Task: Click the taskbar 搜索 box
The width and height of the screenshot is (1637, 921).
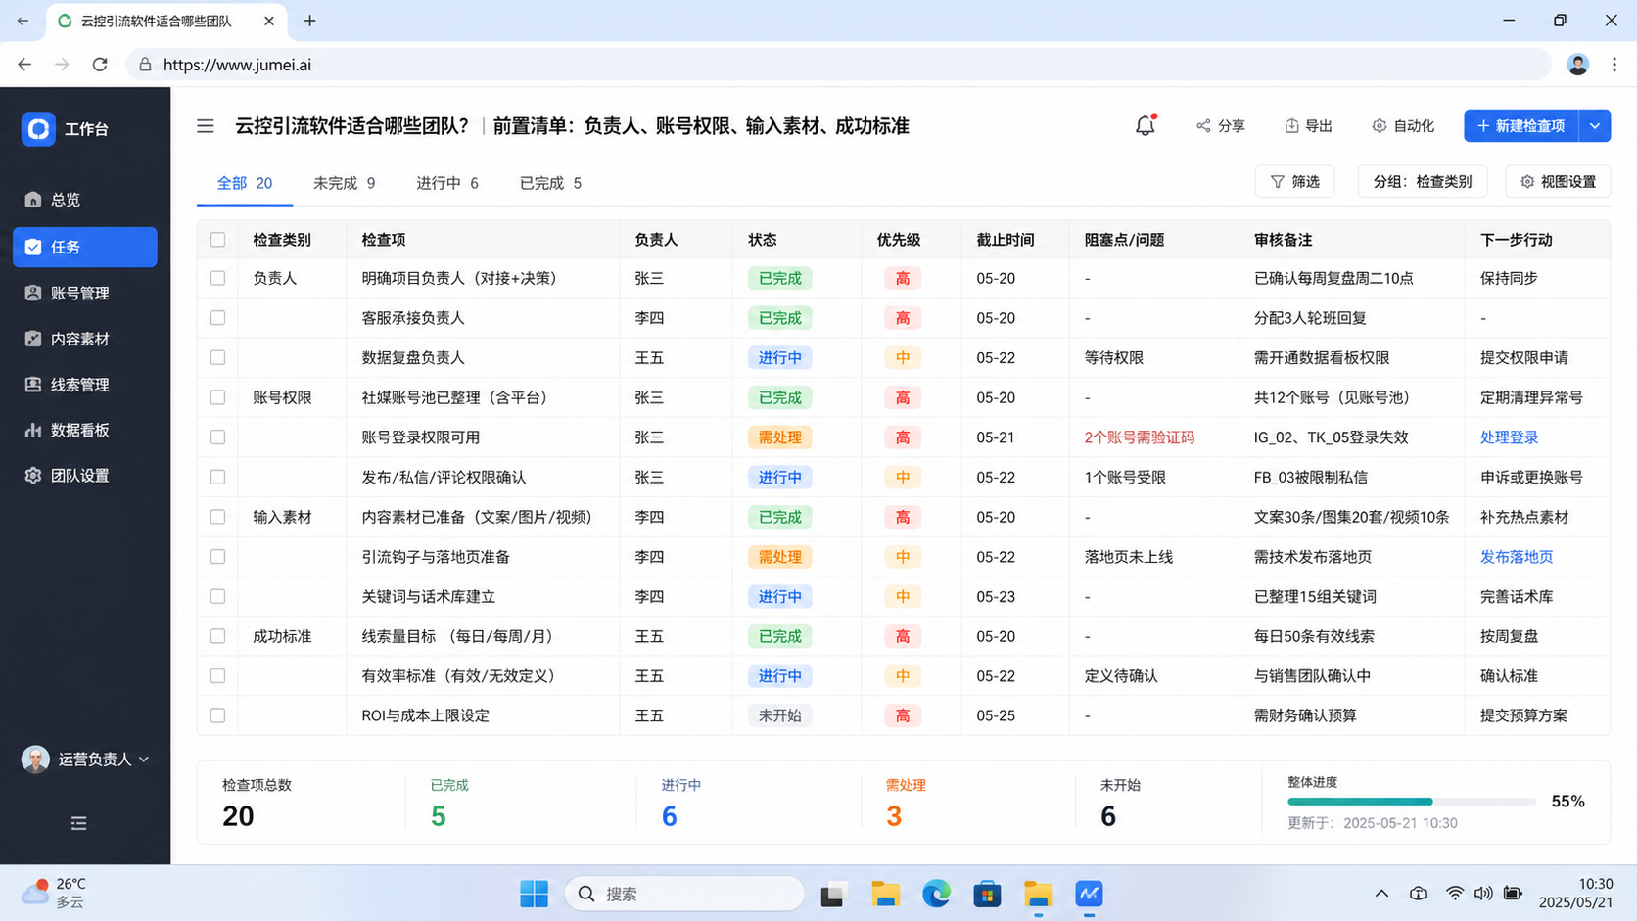Action: (x=684, y=894)
